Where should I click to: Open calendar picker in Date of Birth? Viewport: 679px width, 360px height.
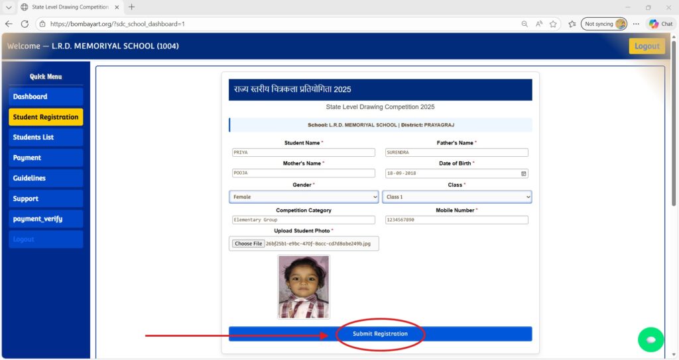[523, 173]
